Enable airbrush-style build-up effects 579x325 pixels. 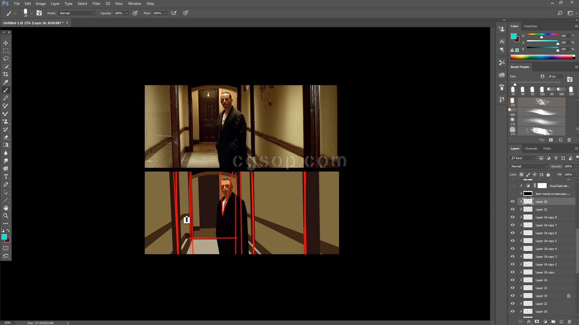coord(174,13)
